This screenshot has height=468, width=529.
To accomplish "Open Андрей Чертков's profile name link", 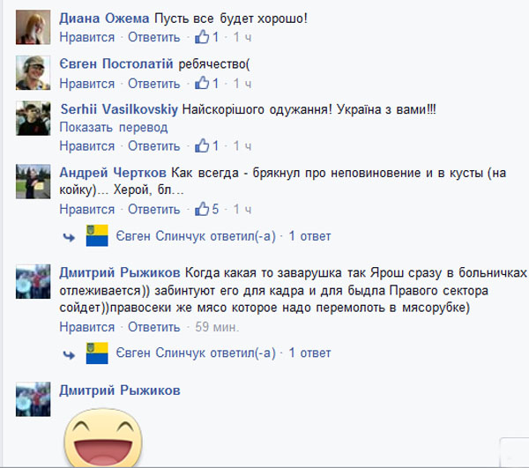I will click(x=113, y=173).
